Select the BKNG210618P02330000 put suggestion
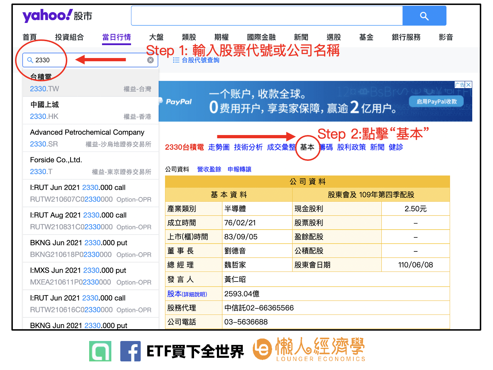Viewport: 493px width, 370px height. tap(91, 248)
